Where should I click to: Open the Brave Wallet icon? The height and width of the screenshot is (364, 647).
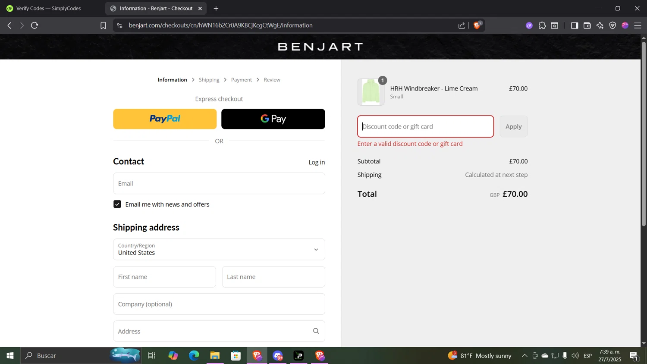[587, 25]
